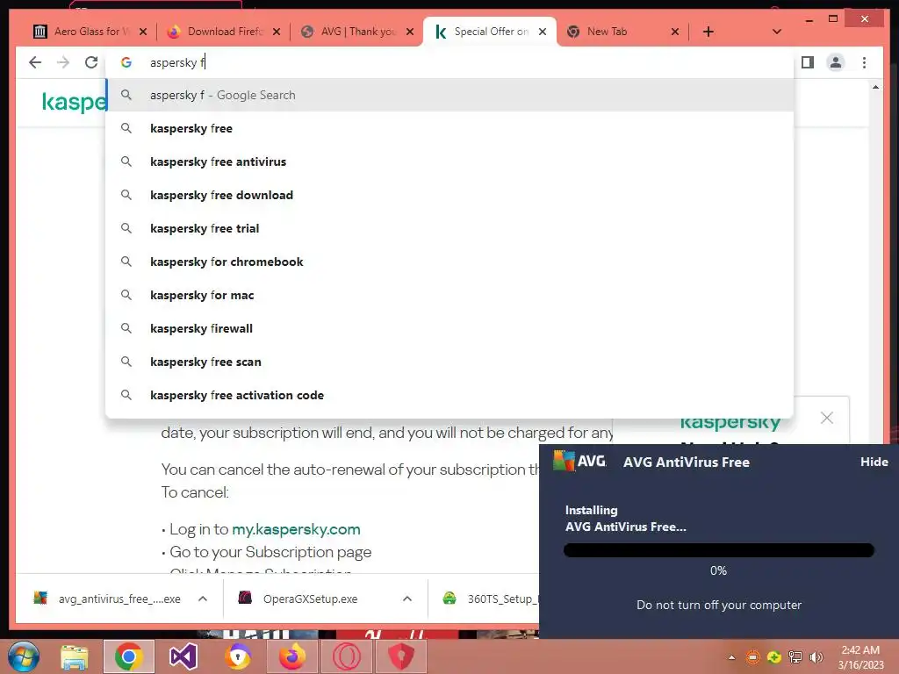899x674 pixels.
Task: Close the AVG Thank you tab
Action: click(410, 32)
